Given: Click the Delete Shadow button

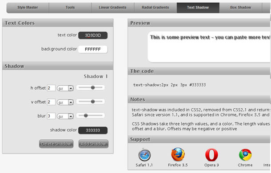Looking at the screenshot, I should tap(56, 144).
